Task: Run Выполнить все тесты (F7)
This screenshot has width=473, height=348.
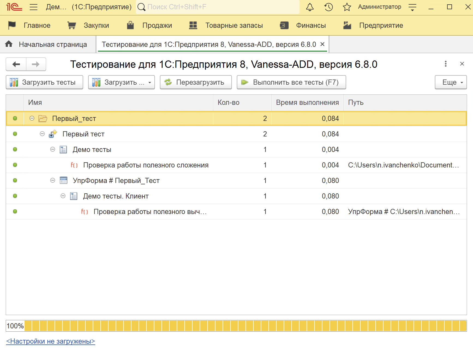Action: pyautogui.click(x=291, y=82)
